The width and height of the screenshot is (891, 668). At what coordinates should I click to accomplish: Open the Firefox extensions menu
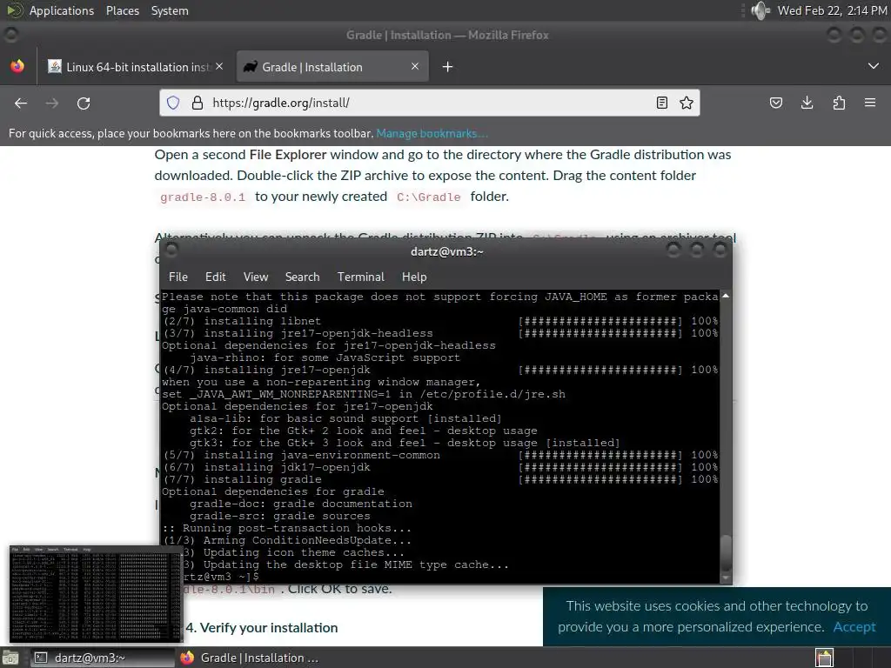click(x=839, y=103)
